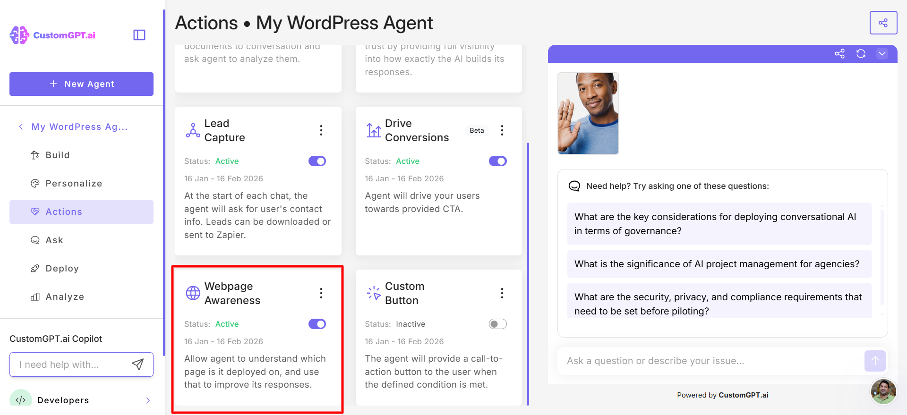The height and width of the screenshot is (415, 907).
Task: Click the Drive Conversions chart icon
Action: click(x=374, y=130)
